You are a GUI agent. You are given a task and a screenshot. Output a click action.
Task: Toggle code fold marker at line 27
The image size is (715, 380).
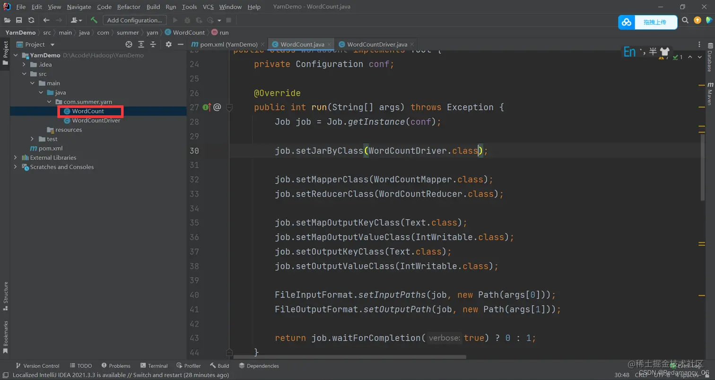tap(230, 107)
